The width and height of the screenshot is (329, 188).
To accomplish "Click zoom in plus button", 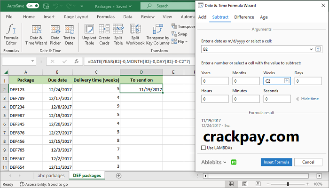I will [307, 184].
